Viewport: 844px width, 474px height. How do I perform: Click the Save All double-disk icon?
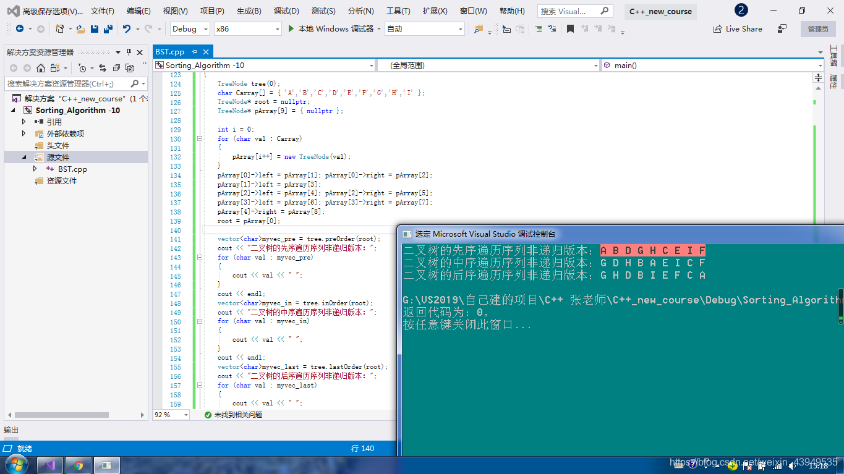pyautogui.click(x=108, y=28)
